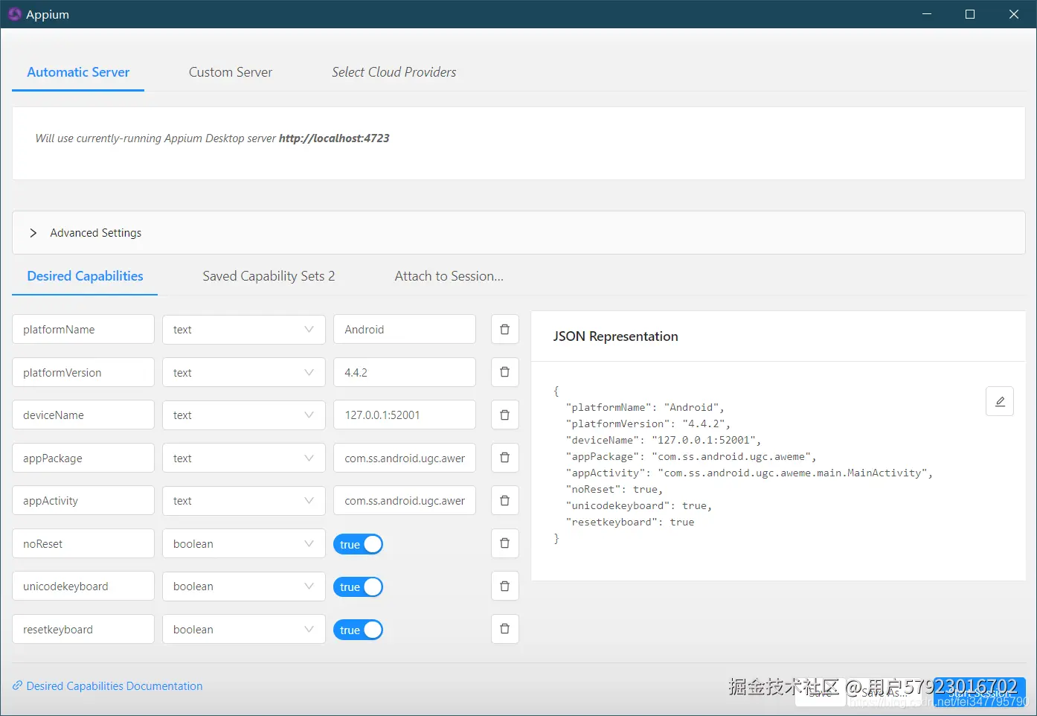
Task: Delete the deviceName capability row
Action: tap(505, 415)
